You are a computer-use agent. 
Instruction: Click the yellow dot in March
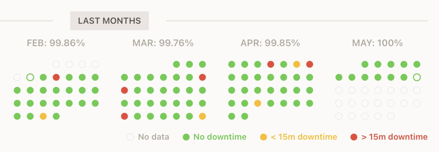(x=202, y=116)
